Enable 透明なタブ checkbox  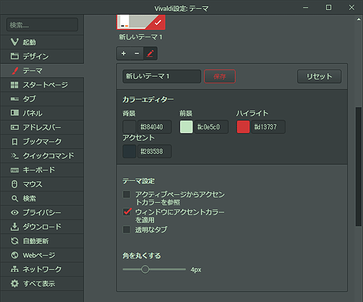click(x=126, y=230)
